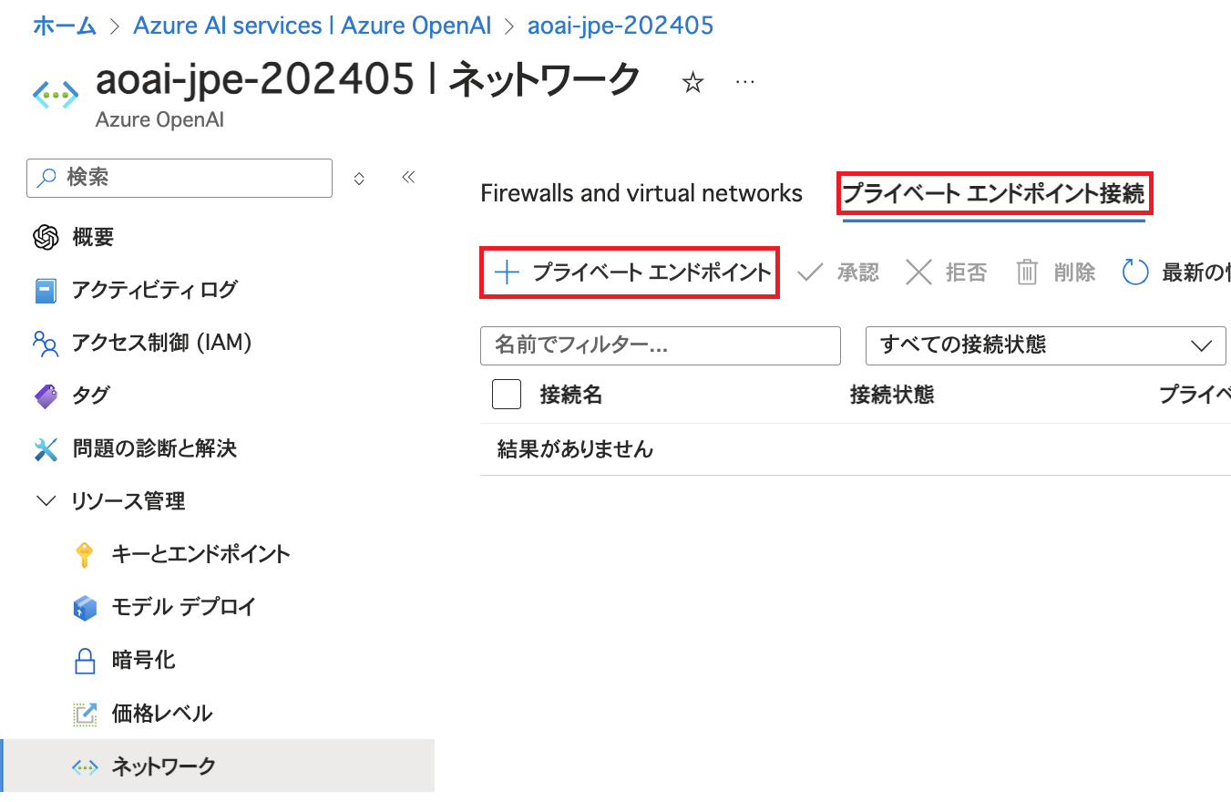Viewport: 1231px width, 802px height.
Task: Click the checkmark approve icon
Action: (810, 272)
